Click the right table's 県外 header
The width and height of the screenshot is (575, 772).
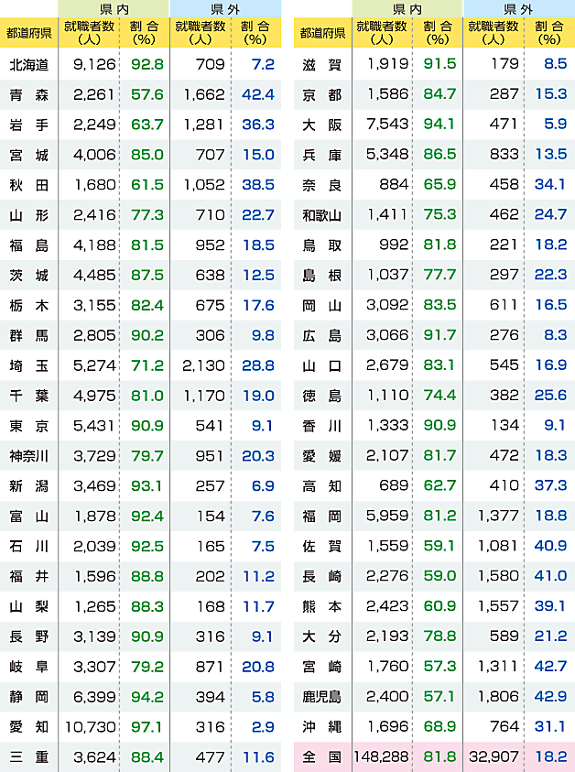point(518,8)
